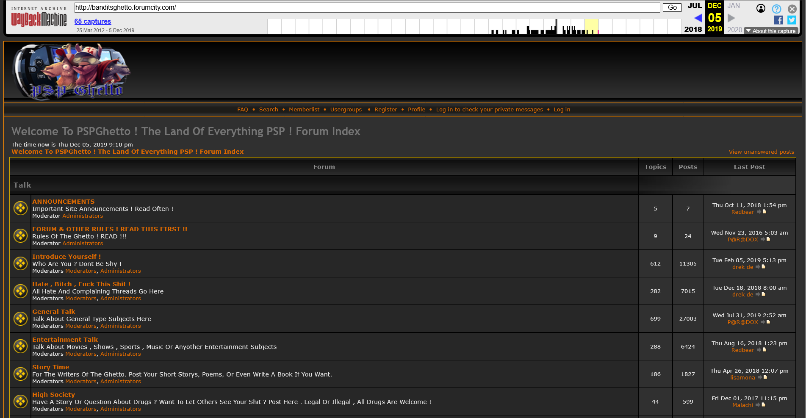This screenshot has height=418, width=806.
Task: Open Usergroups from the navigation bar
Action: tap(346, 109)
